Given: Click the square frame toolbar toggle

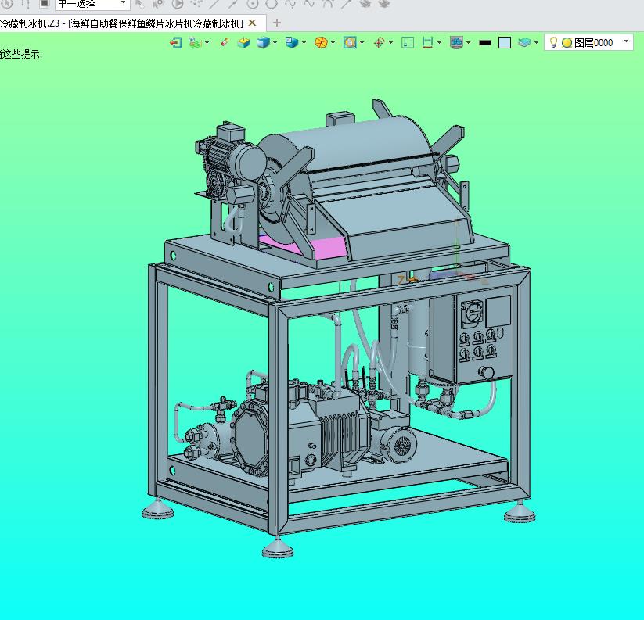Looking at the screenshot, I should 407,42.
